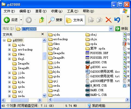Click tree pane vertical scrollbar thumb
Image resolution: width=131 pixels, height=109 pixels.
(x=44, y=56)
